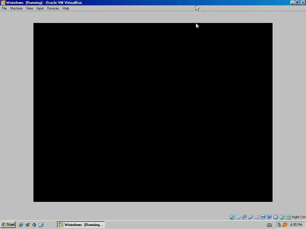Minimize the VirtualBox VM window
This screenshot has width=306, height=229.
click(x=292, y=2)
